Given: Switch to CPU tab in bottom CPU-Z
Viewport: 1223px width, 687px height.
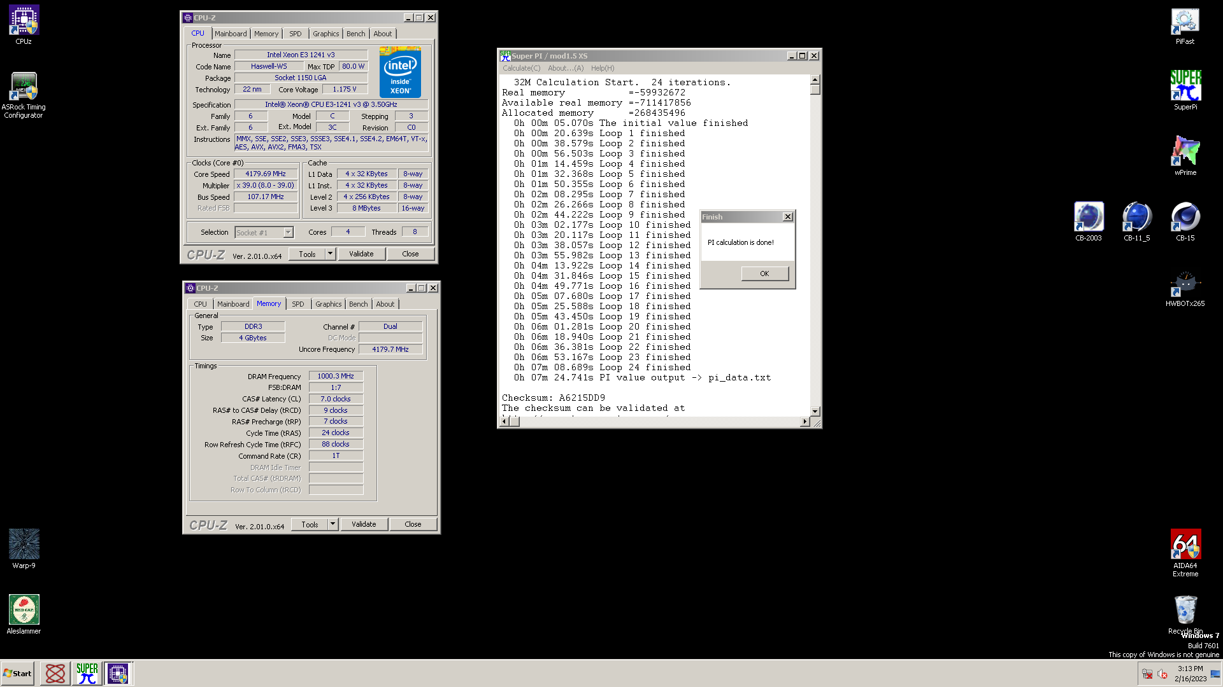Looking at the screenshot, I should pos(201,304).
